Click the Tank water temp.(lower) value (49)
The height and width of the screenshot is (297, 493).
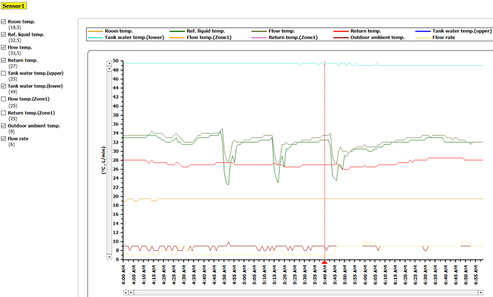(x=12, y=92)
